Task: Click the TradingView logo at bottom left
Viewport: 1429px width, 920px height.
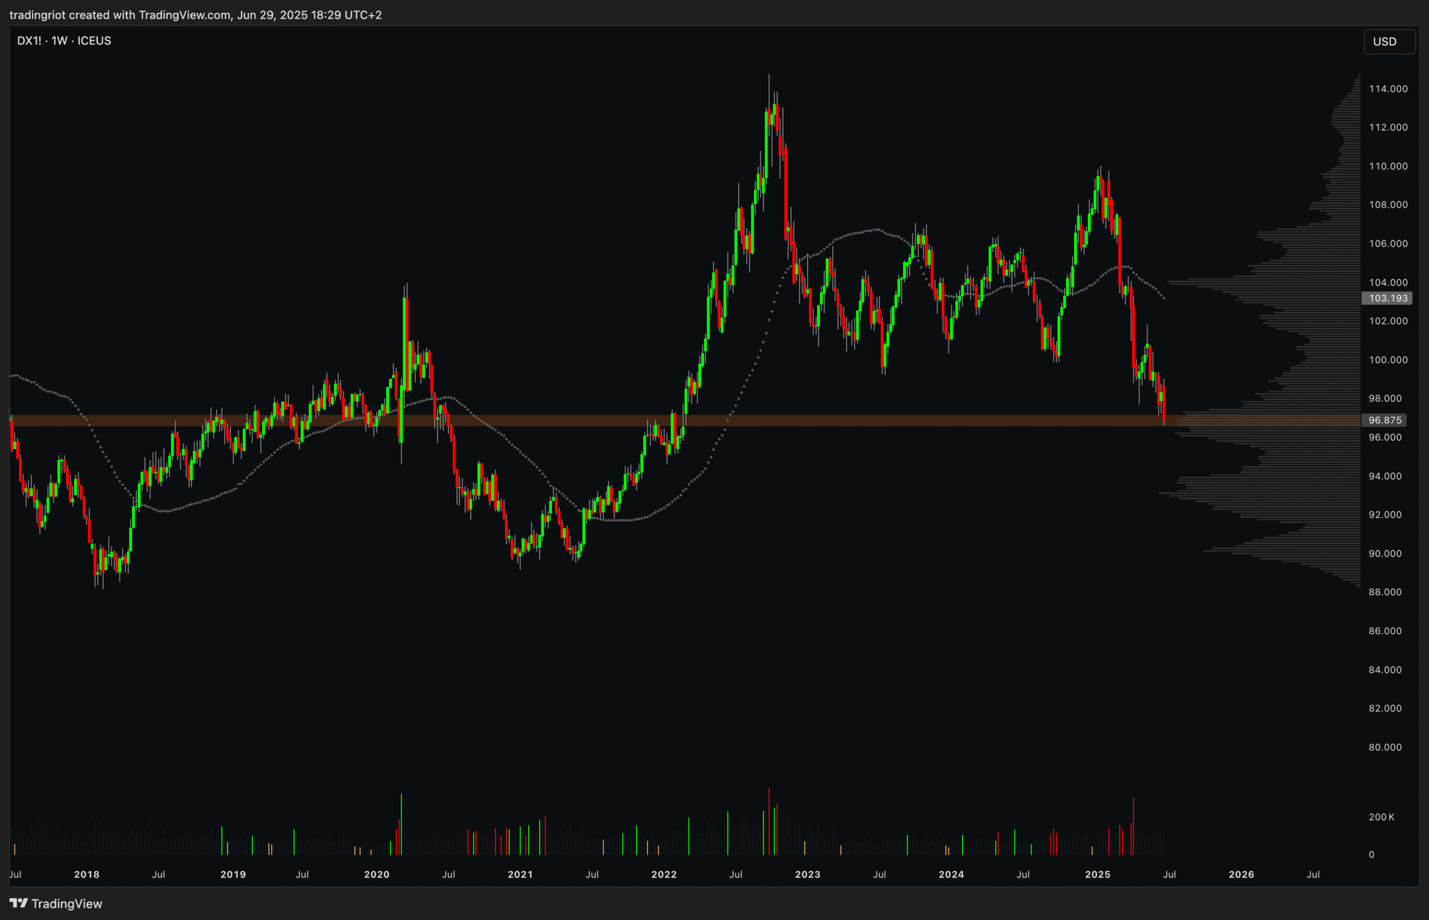Action: [x=56, y=903]
